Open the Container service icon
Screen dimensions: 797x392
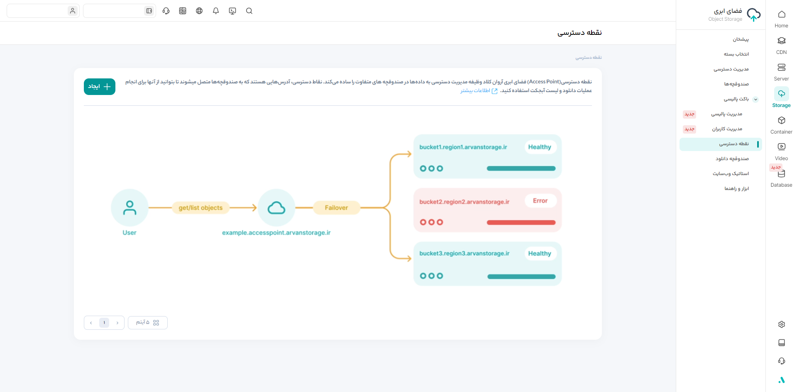coord(781,124)
